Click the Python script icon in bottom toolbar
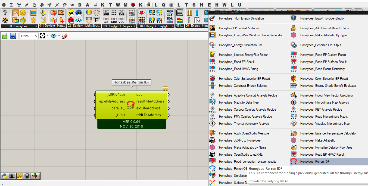368x186 pixels. [x=4, y=176]
